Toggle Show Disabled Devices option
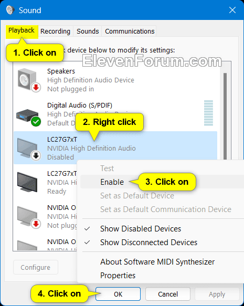The image size is (244, 306). (x=141, y=229)
